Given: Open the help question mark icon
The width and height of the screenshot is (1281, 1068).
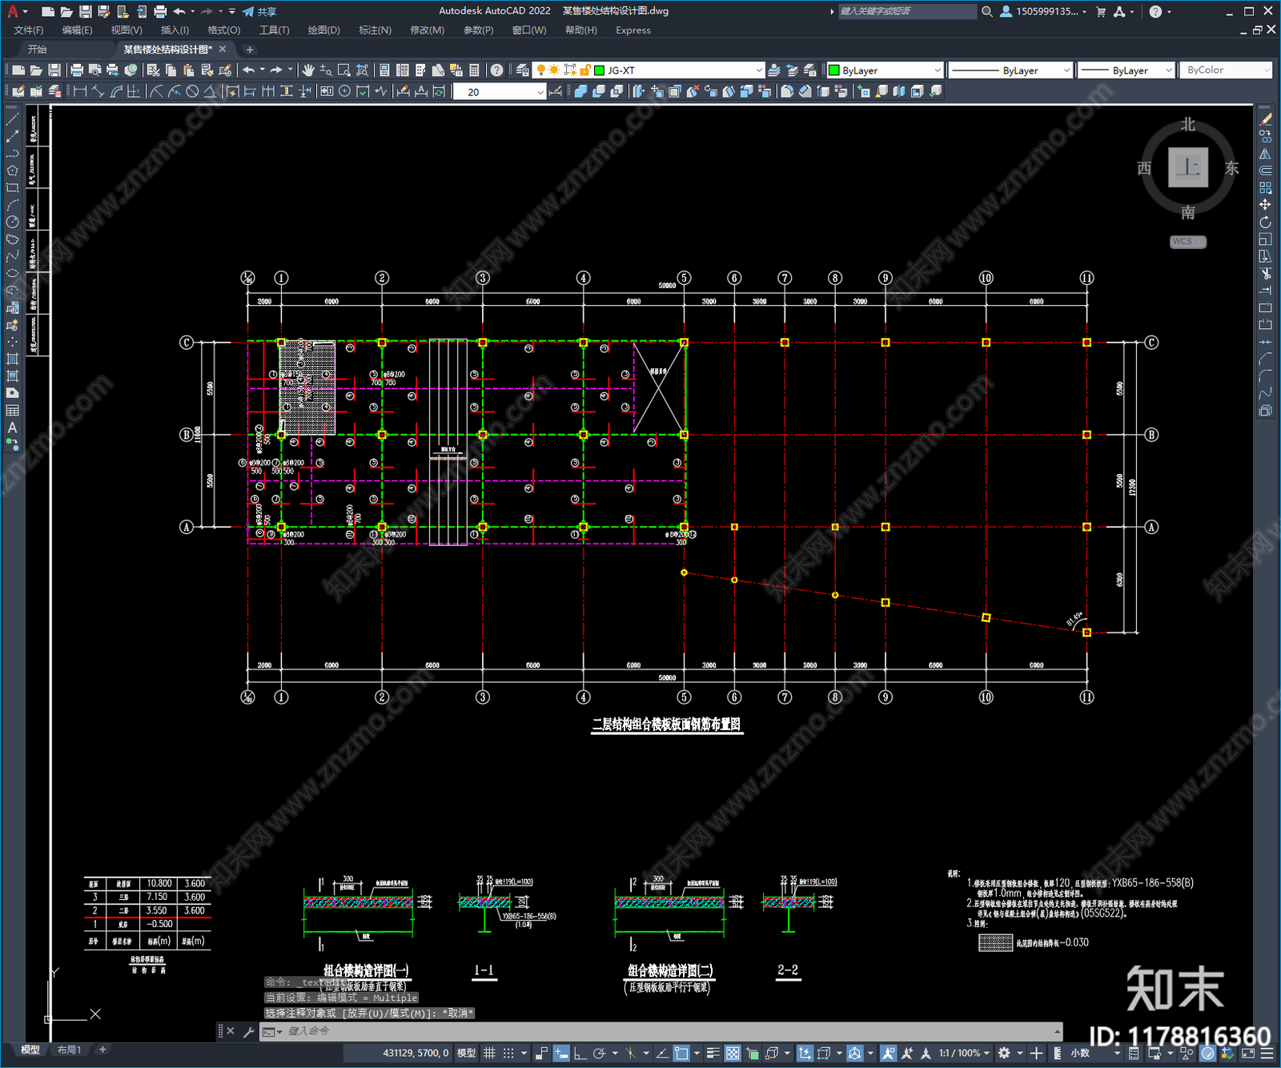Looking at the screenshot, I should [497, 70].
